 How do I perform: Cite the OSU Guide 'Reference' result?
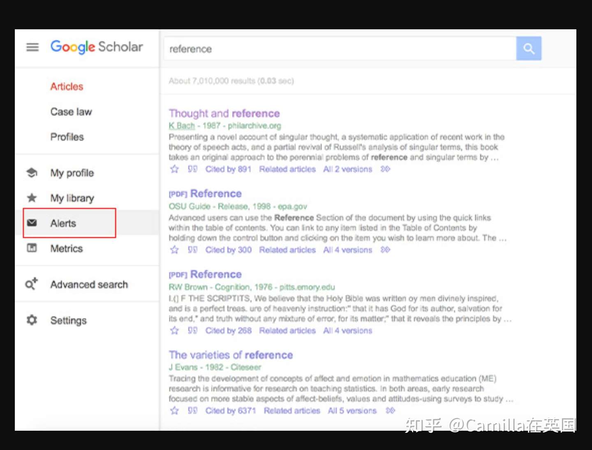pyautogui.click(x=192, y=250)
